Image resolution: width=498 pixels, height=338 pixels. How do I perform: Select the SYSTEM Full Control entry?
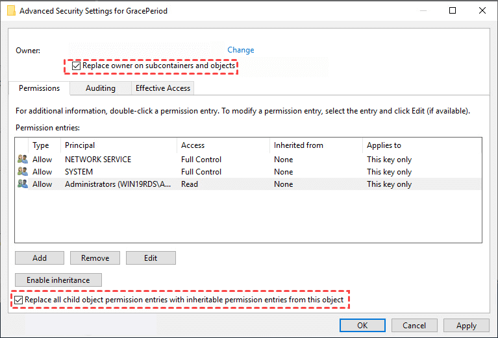pos(201,172)
